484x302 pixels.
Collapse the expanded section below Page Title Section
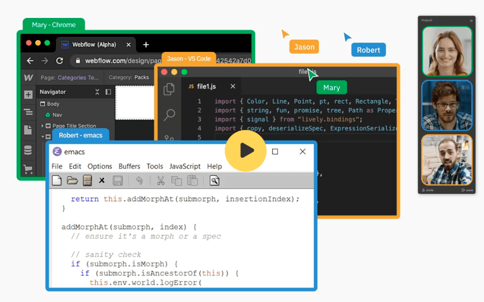click(42, 136)
